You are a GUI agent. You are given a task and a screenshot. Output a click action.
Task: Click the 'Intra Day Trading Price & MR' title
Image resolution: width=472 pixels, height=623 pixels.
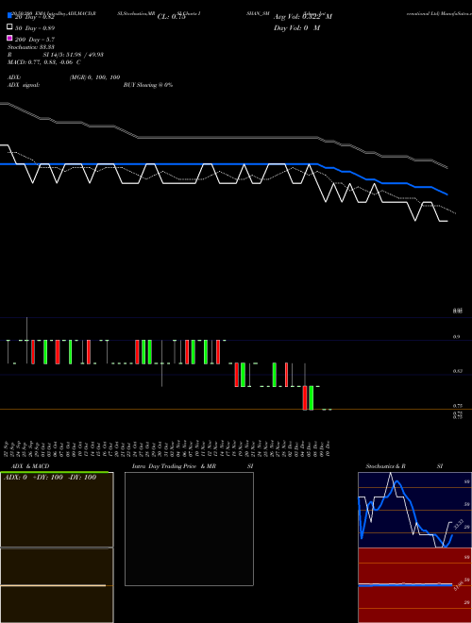(174, 466)
